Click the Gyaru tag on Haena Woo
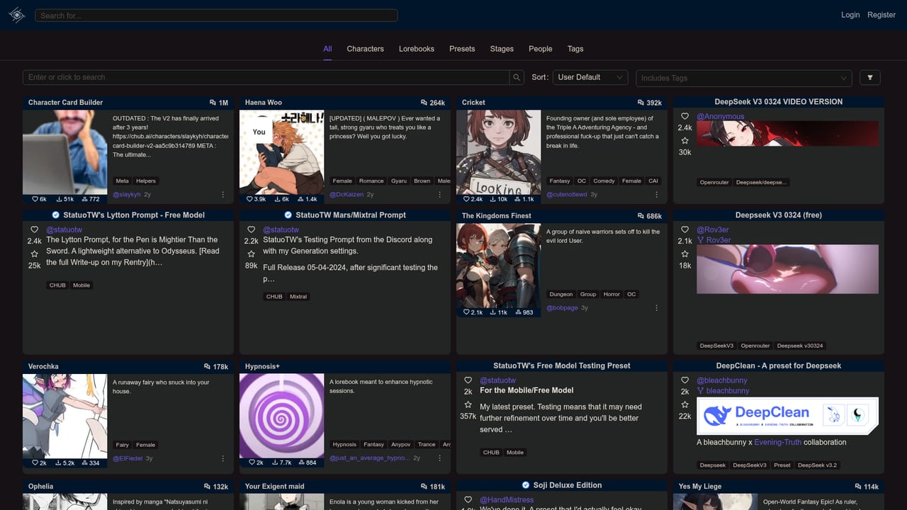The width and height of the screenshot is (907, 510). (399, 181)
